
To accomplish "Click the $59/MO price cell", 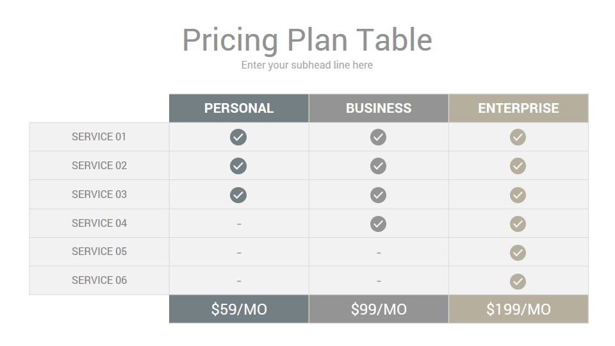I will [x=239, y=309].
